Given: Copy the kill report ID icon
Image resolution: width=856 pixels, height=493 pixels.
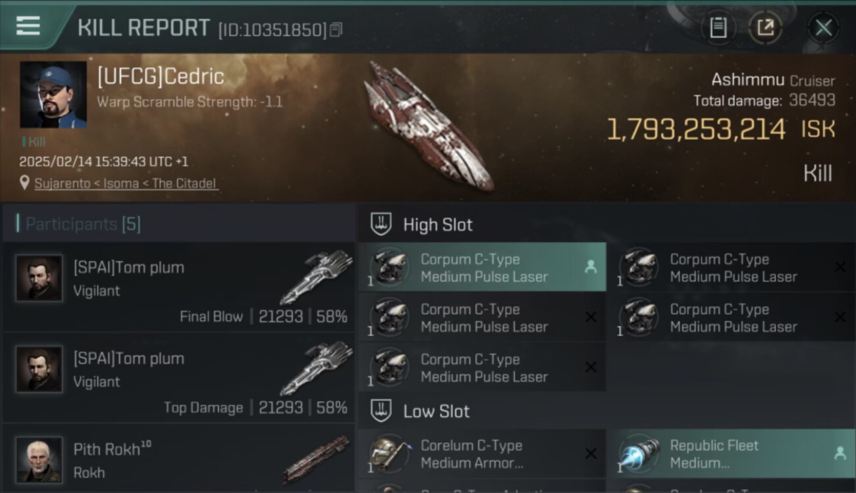Looking at the screenshot, I should [x=336, y=30].
